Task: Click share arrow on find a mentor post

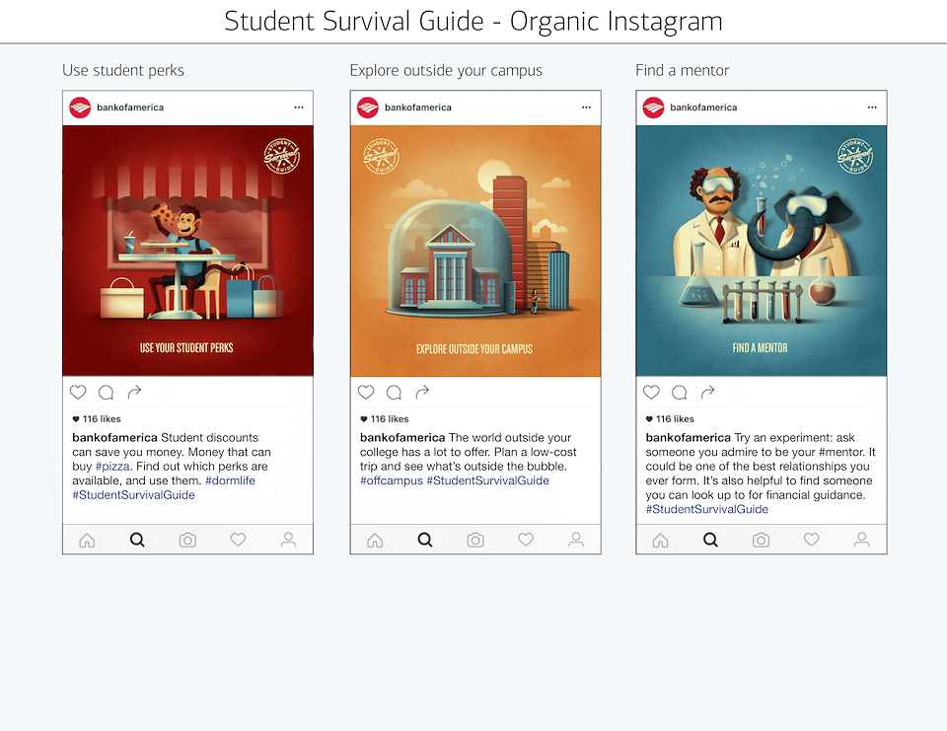Action: point(708,392)
